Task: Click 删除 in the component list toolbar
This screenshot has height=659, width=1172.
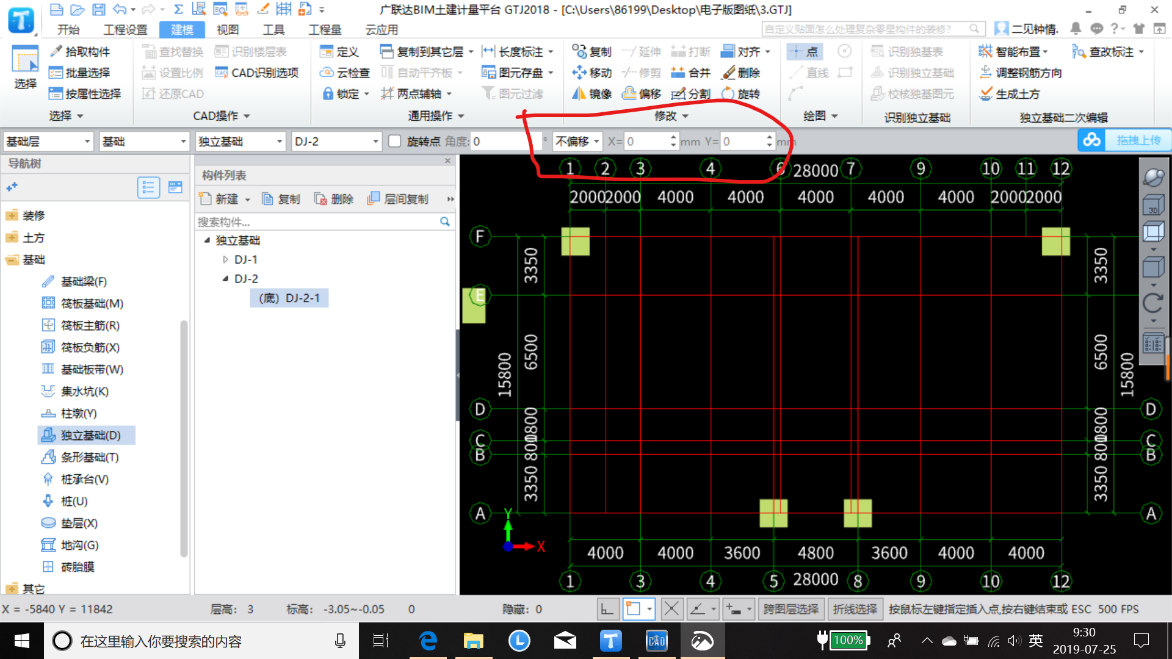Action: click(334, 199)
